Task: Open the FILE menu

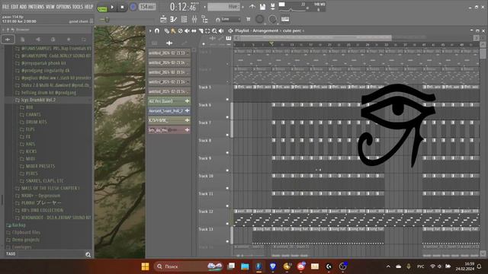Action: [x=5, y=7]
